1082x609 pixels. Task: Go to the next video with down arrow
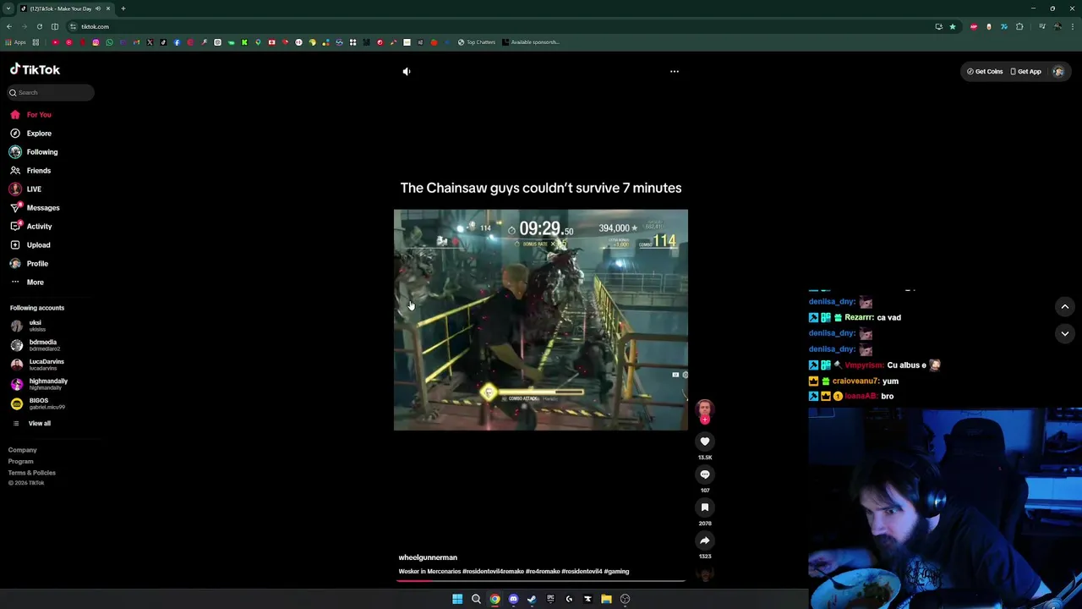pos(1065,334)
